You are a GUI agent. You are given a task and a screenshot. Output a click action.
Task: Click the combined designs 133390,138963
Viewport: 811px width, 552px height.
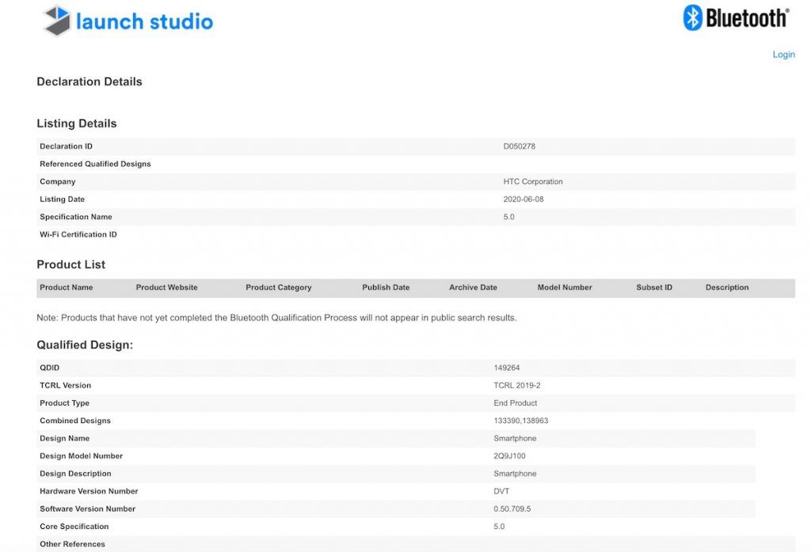coord(521,421)
